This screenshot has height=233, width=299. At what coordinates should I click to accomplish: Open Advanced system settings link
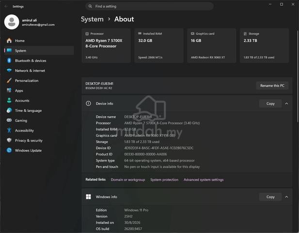pos(204,180)
